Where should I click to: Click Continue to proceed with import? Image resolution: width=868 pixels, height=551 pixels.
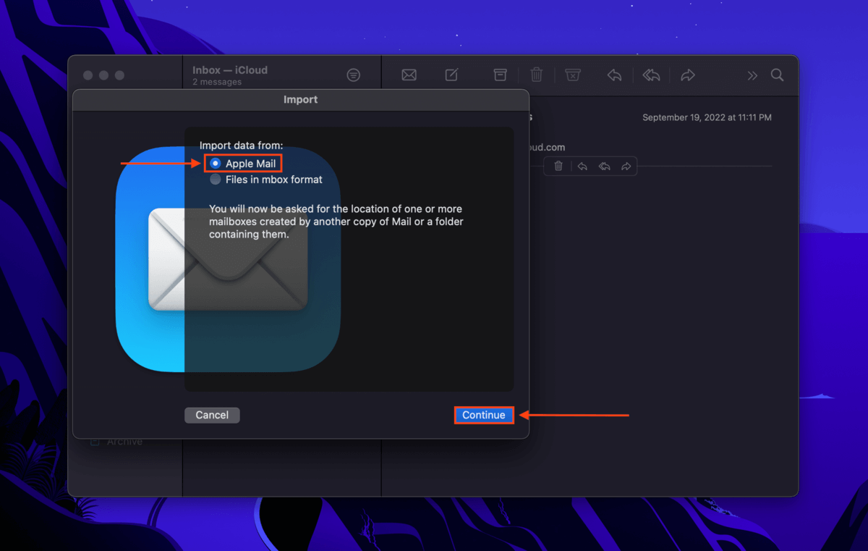[484, 415]
